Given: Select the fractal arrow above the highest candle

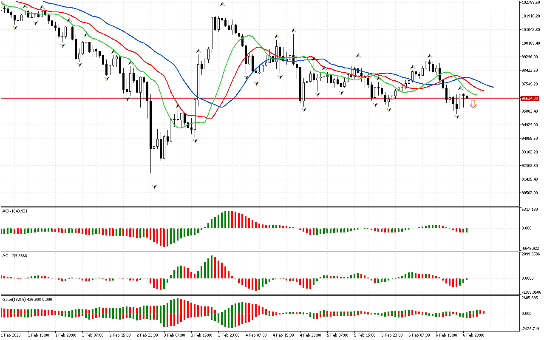Looking at the screenshot, I should 222,4.
